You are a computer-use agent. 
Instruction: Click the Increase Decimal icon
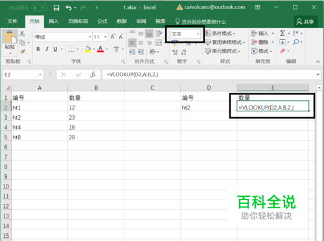tap(175, 52)
